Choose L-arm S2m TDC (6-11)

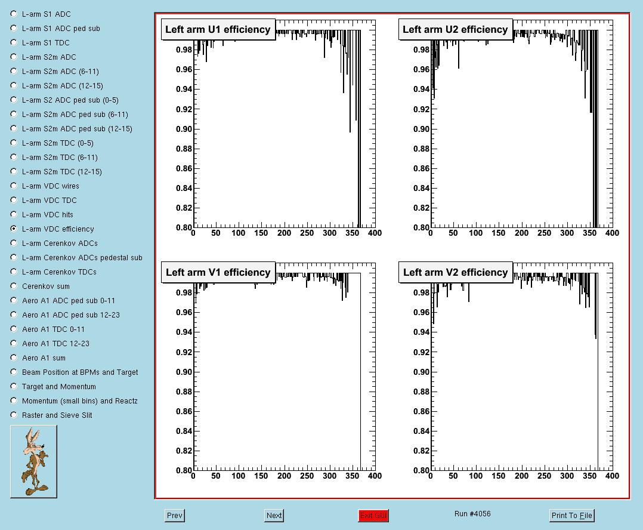(x=14, y=158)
